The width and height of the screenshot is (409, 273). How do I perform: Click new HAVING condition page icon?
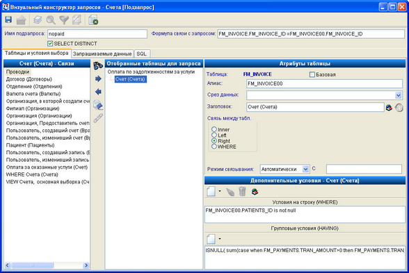[211, 239]
